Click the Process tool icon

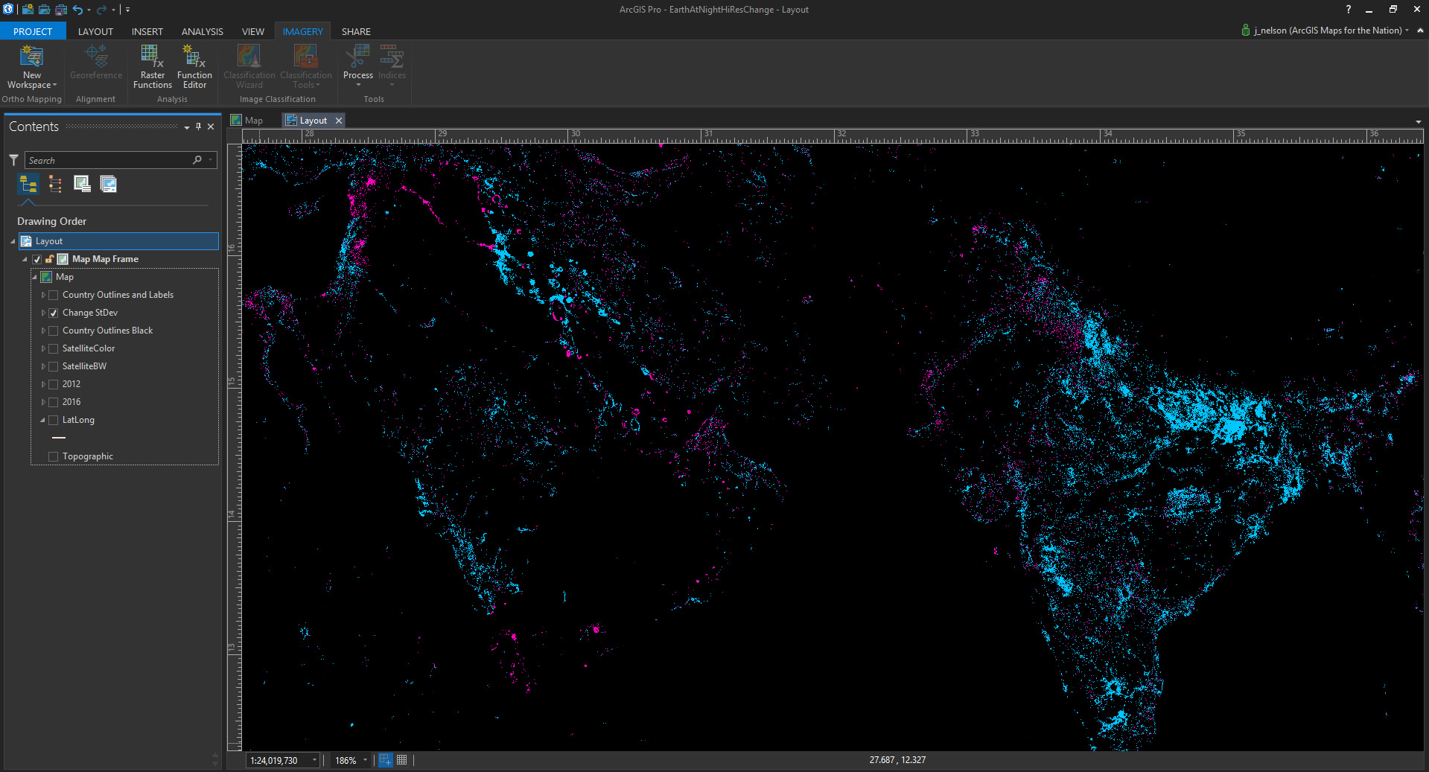tap(357, 57)
